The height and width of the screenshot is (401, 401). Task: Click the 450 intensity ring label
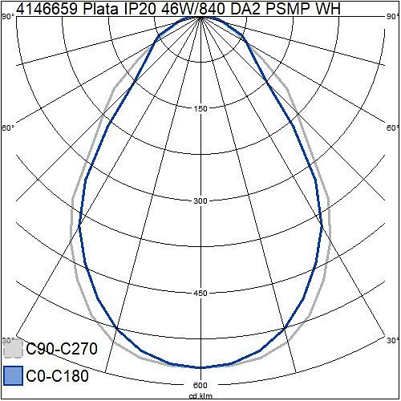click(x=200, y=294)
